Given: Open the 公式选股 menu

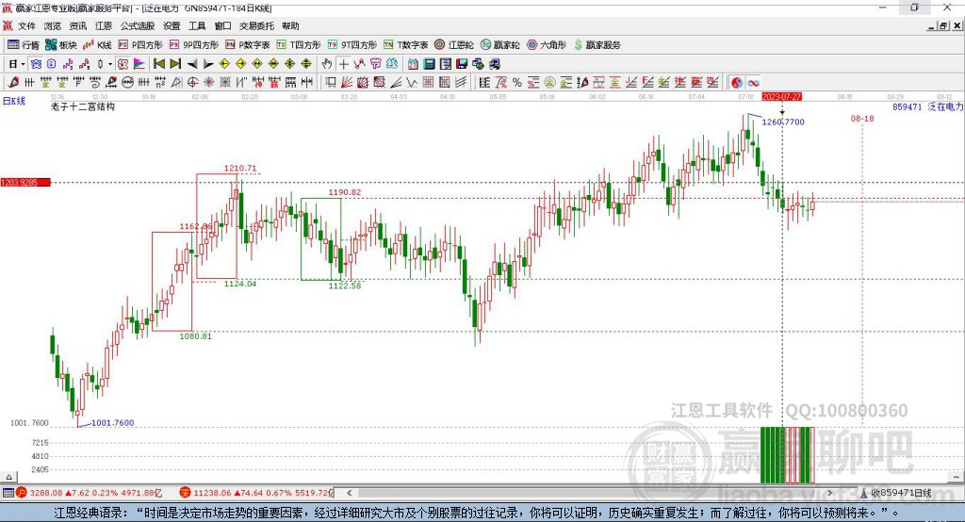Looking at the screenshot, I should (138, 25).
